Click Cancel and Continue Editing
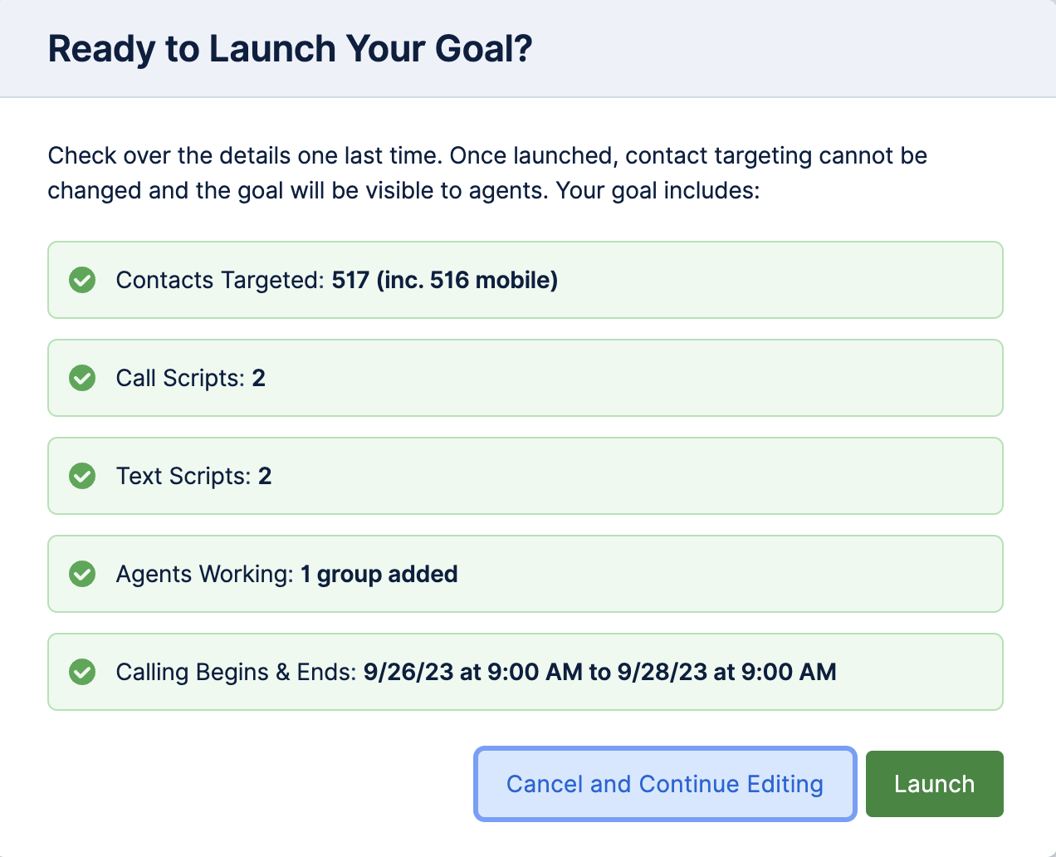The image size is (1056, 857). pos(664,783)
